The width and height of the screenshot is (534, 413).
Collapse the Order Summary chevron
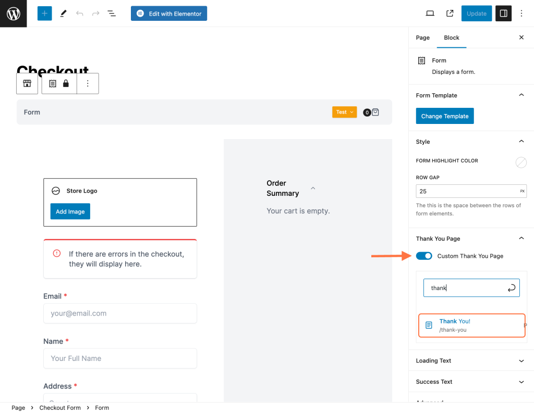point(313,188)
